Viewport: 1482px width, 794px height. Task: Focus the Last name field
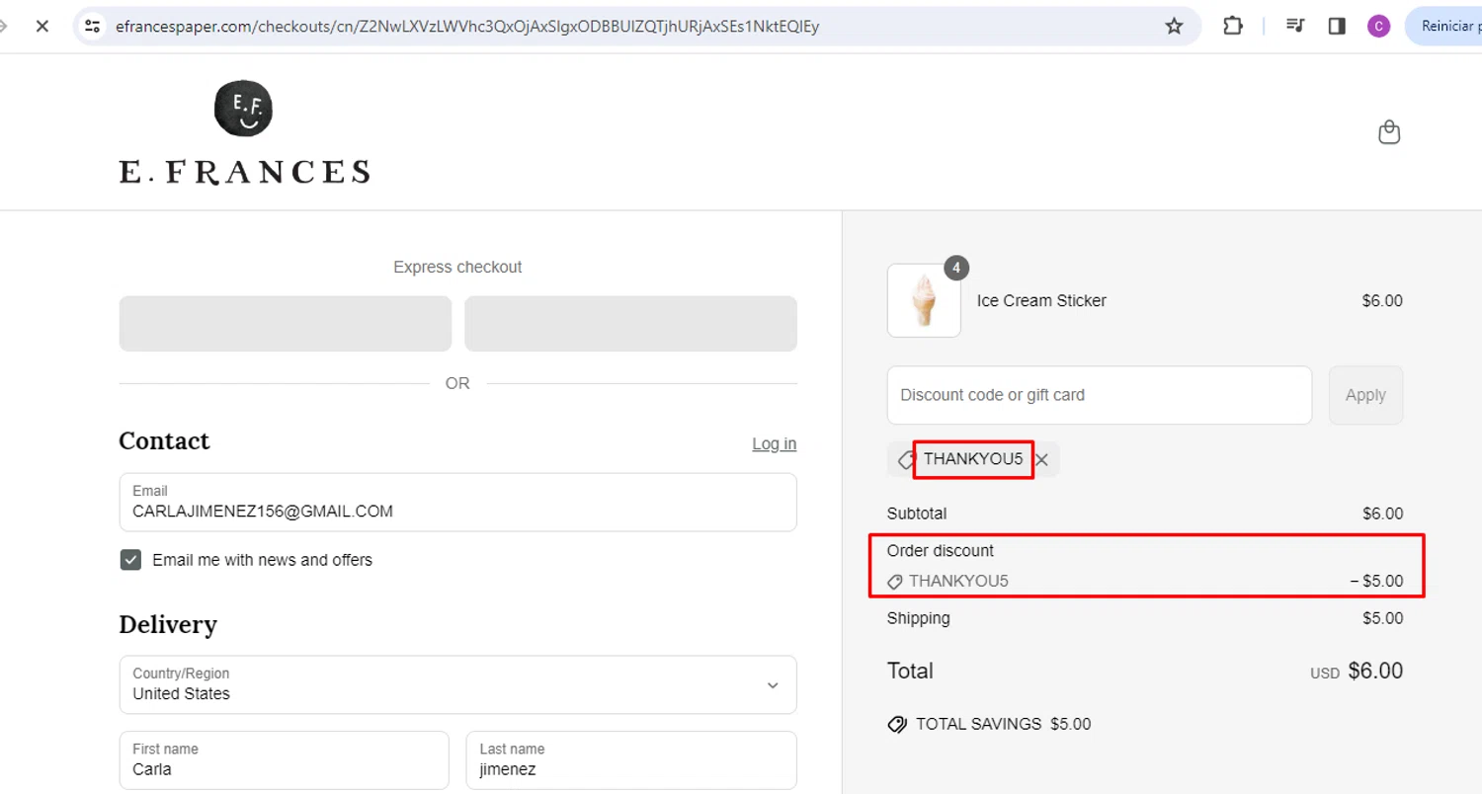tap(631, 759)
